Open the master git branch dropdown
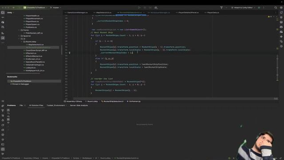 [55, 8]
